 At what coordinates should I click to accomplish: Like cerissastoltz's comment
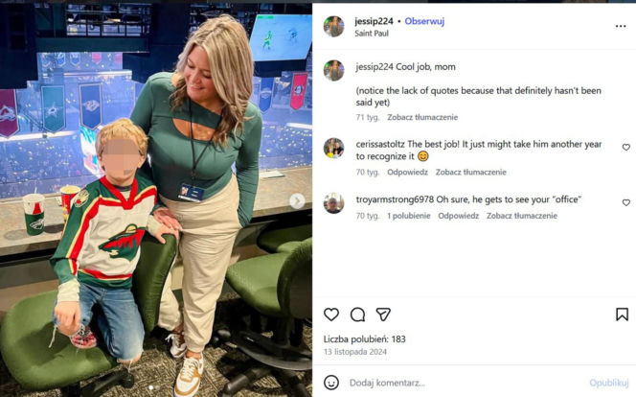[625, 148]
